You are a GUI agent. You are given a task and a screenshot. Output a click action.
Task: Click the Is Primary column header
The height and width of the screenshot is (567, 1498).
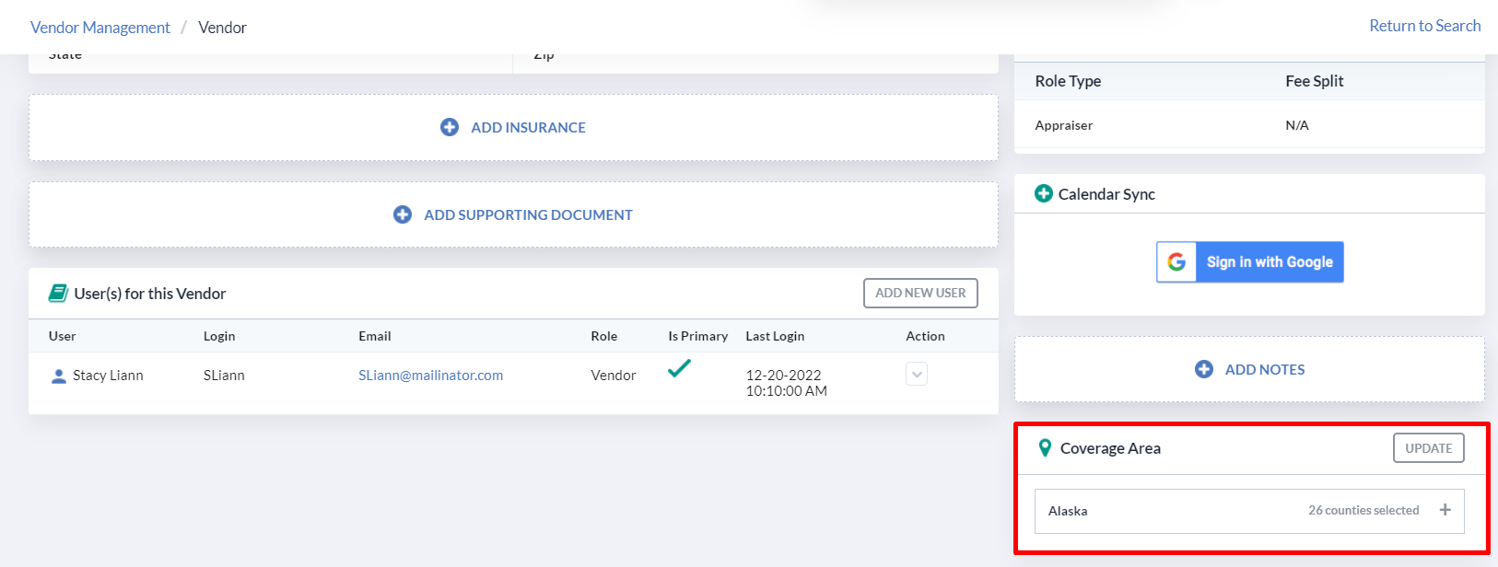[698, 336]
